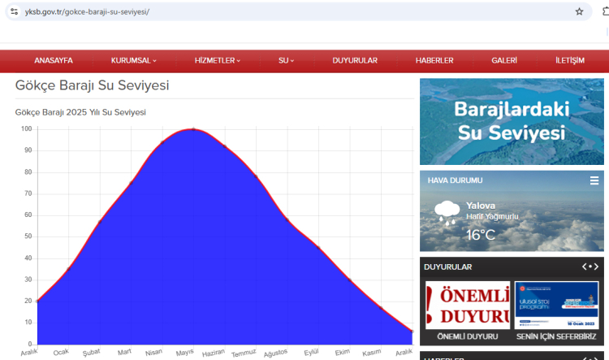Open the Senin İçin Seferbiriz announcement image
Screen dimensions: 609x360
[556, 306]
